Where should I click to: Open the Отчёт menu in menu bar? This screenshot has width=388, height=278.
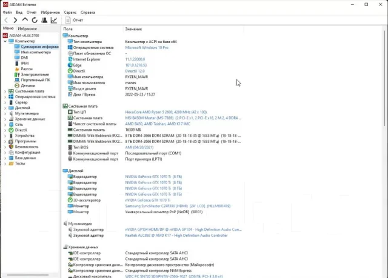pyautogui.click(x=32, y=12)
